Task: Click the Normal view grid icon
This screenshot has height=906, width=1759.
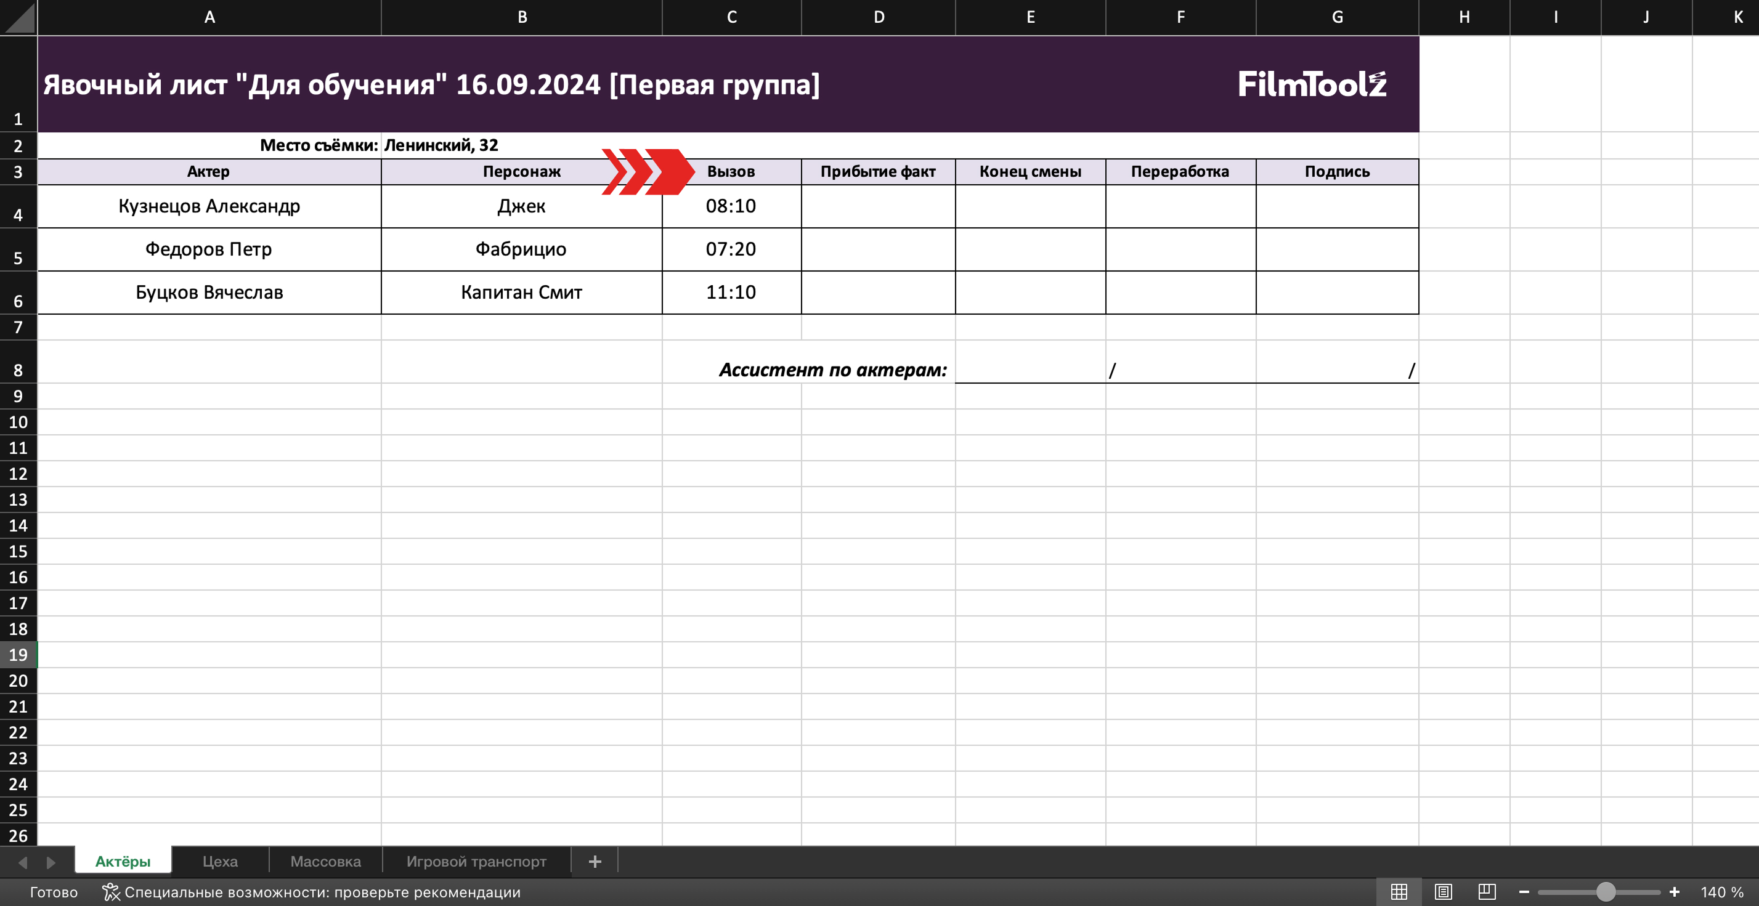Action: click(x=1399, y=892)
